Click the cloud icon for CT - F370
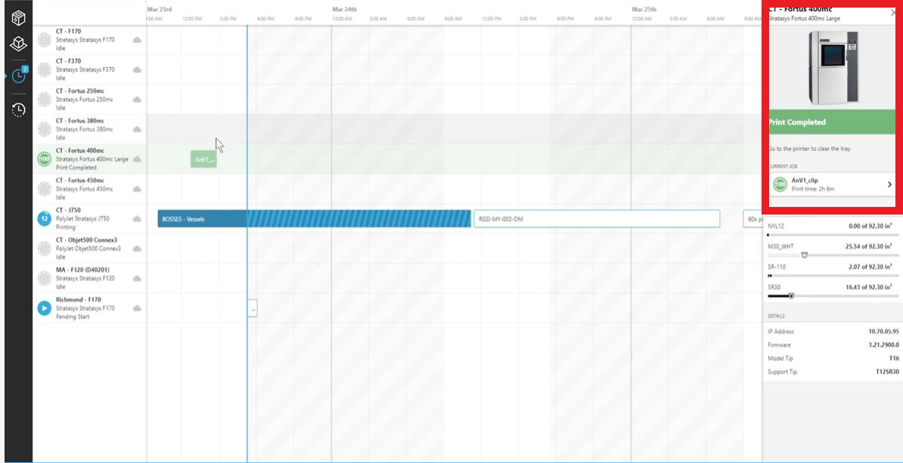The width and height of the screenshot is (903, 463). (x=137, y=69)
